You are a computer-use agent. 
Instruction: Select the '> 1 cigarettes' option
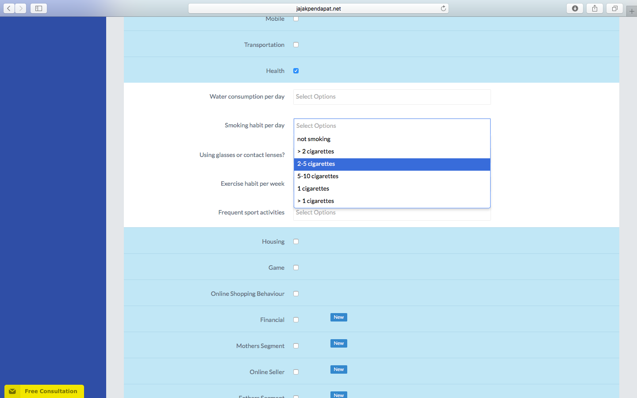[x=392, y=201]
